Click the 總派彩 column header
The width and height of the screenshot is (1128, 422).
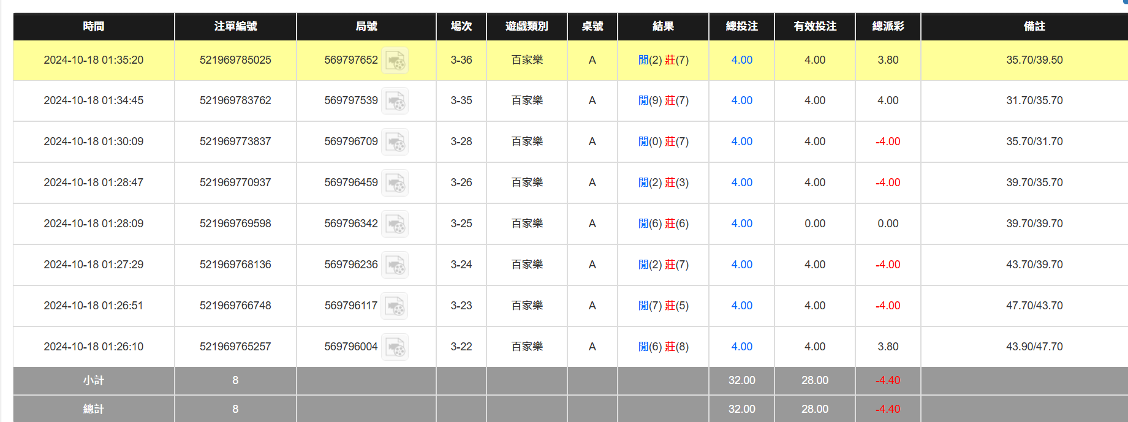point(888,26)
